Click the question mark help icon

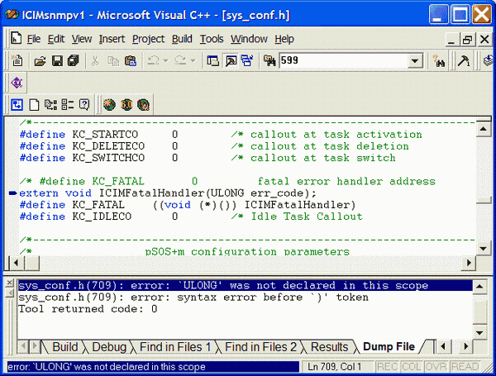(84, 105)
